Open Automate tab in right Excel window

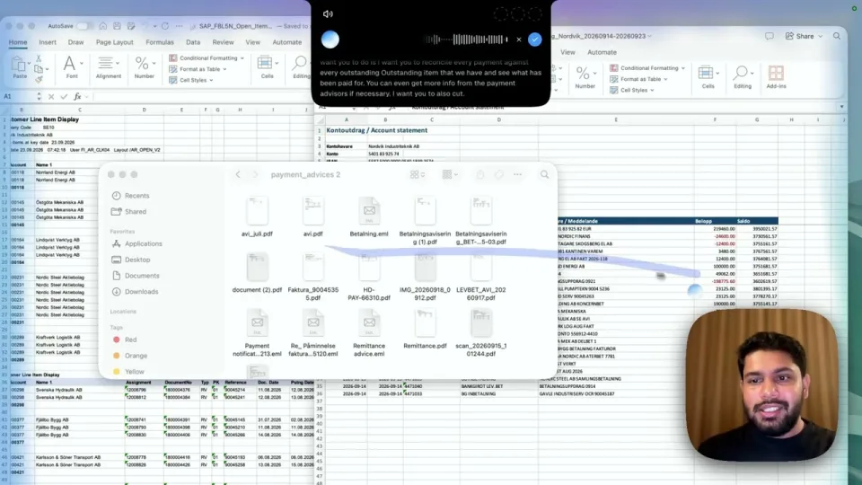[602, 52]
